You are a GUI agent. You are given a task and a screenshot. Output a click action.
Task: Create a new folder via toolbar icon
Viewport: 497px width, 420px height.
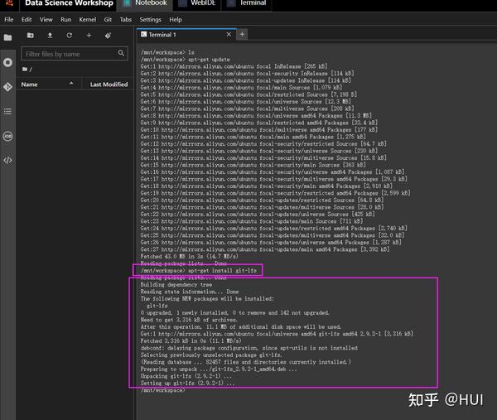click(31, 35)
